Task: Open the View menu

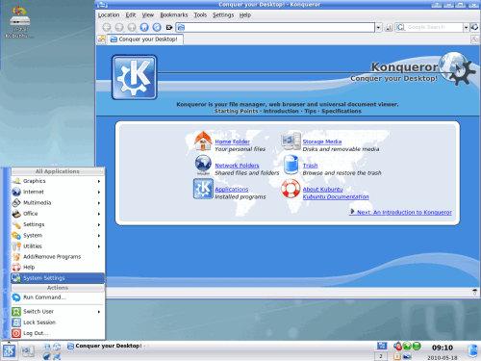Action: [148, 15]
